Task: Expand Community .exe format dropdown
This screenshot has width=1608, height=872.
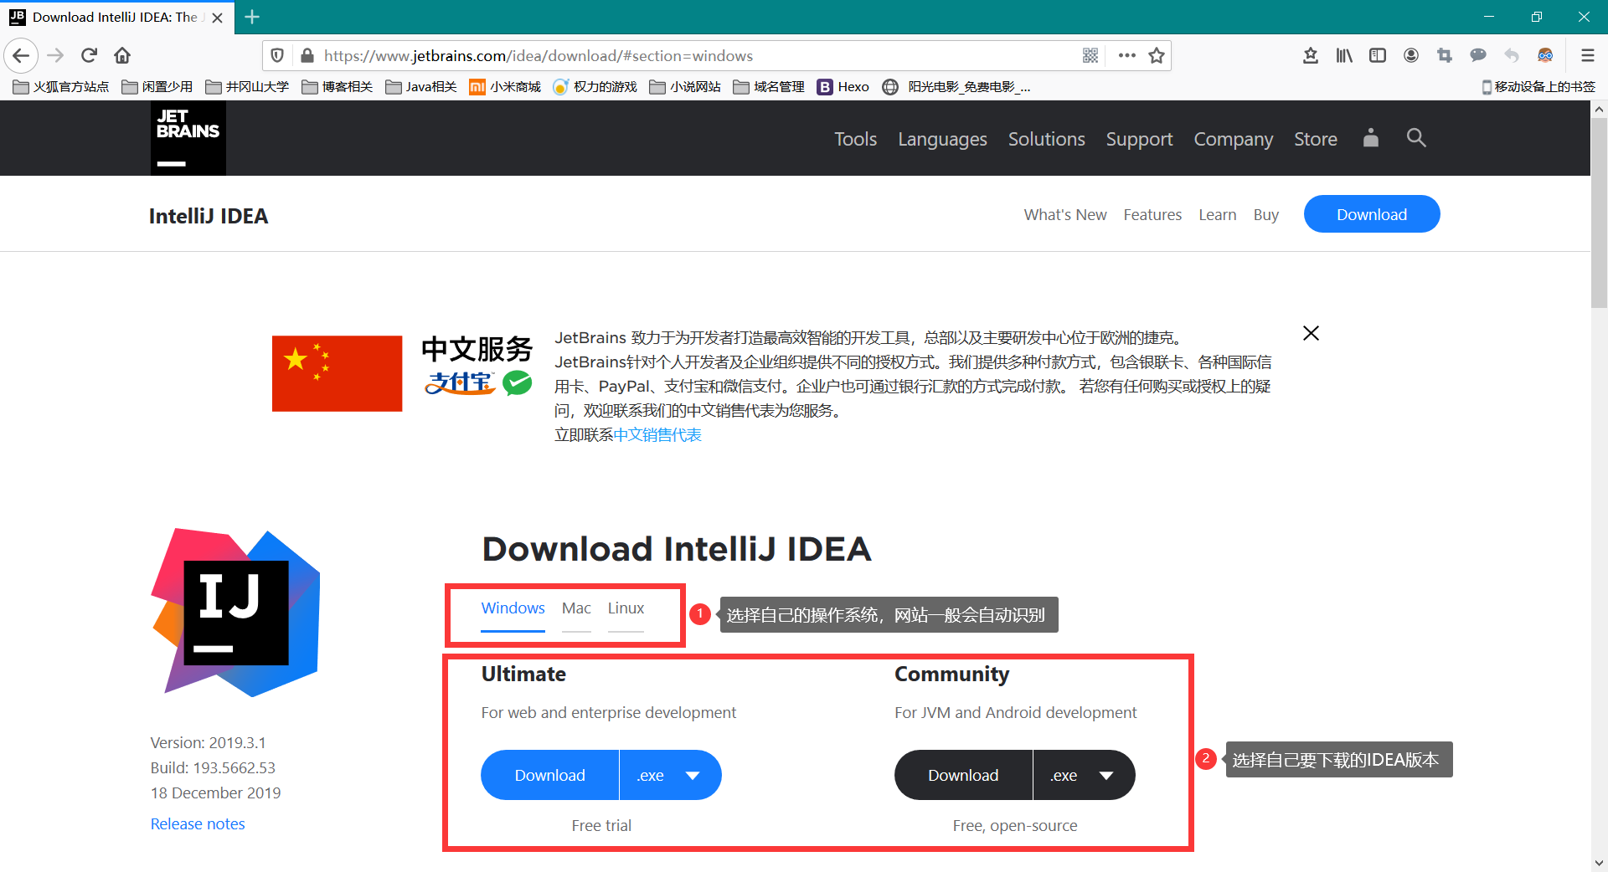Action: [x=1084, y=776]
